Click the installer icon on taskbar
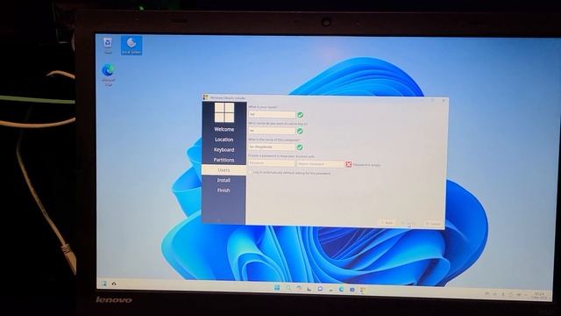 (x=363, y=290)
